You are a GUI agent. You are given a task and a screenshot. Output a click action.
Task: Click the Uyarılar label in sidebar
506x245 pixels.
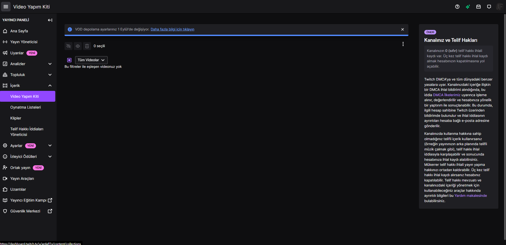17,53
